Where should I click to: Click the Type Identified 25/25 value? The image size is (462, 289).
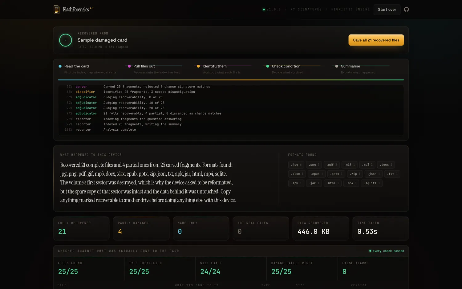coord(139,272)
